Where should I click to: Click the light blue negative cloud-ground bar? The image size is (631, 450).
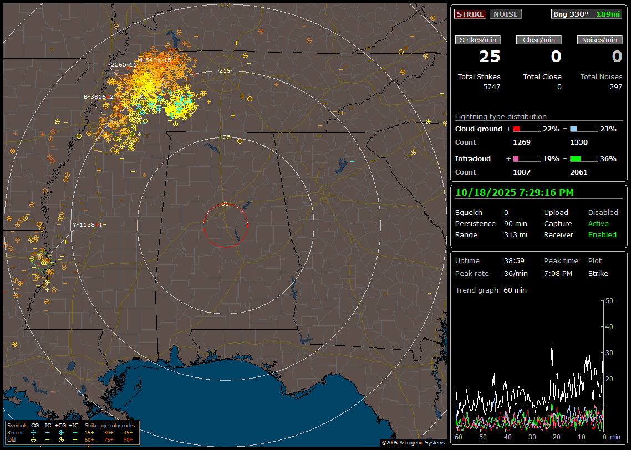tap(583, 129)
